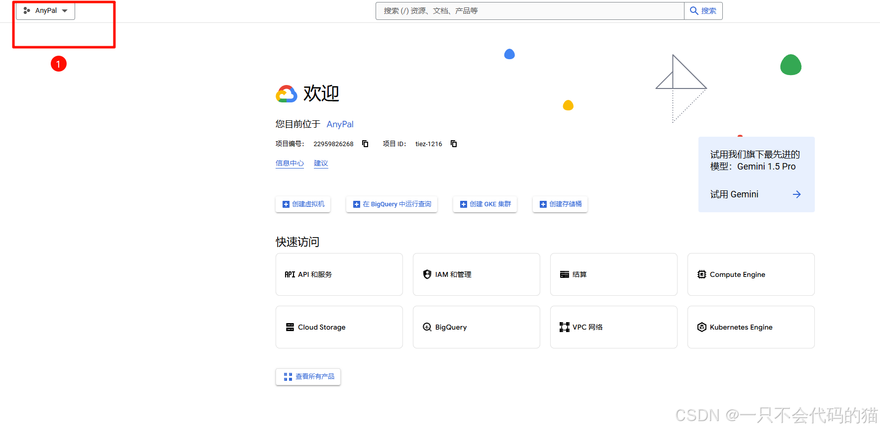Open the AnyPal project selector dropdown
The image size is (880, 430).
tap(45, 10)
